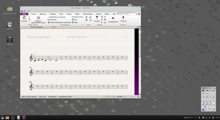The width and height of the screenshot is (220, 120).
Task: Expand the Плагины dropdown arrow
Action: [123, 23]
